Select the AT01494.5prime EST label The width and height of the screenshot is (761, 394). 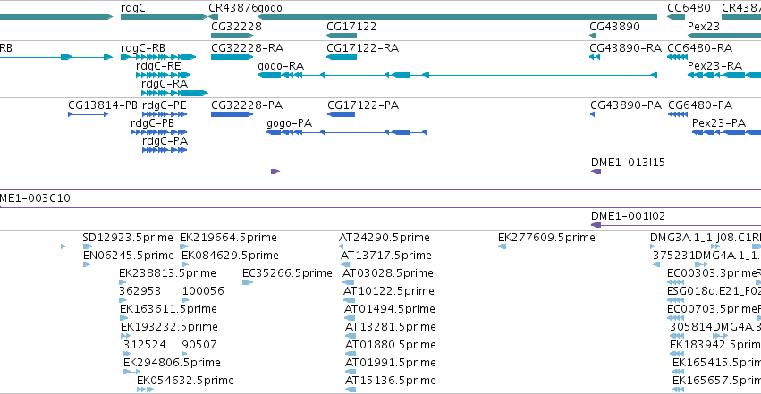[x=390, y=309]
